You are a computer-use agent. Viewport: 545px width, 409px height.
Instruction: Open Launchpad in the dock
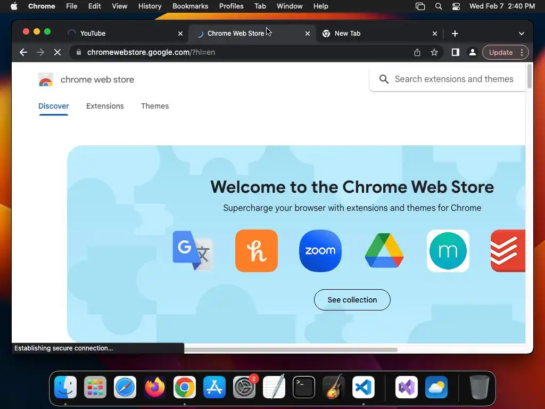(95, 387)
